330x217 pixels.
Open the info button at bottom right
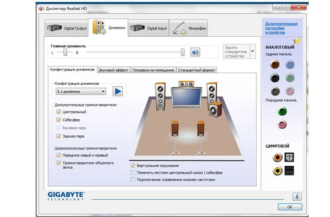[x=297, y=197]
